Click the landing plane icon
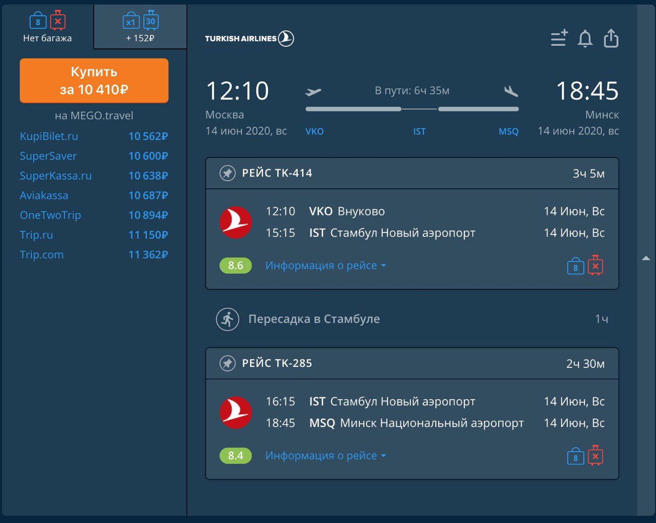Screen dimensions: 656x523 (511, 91)
